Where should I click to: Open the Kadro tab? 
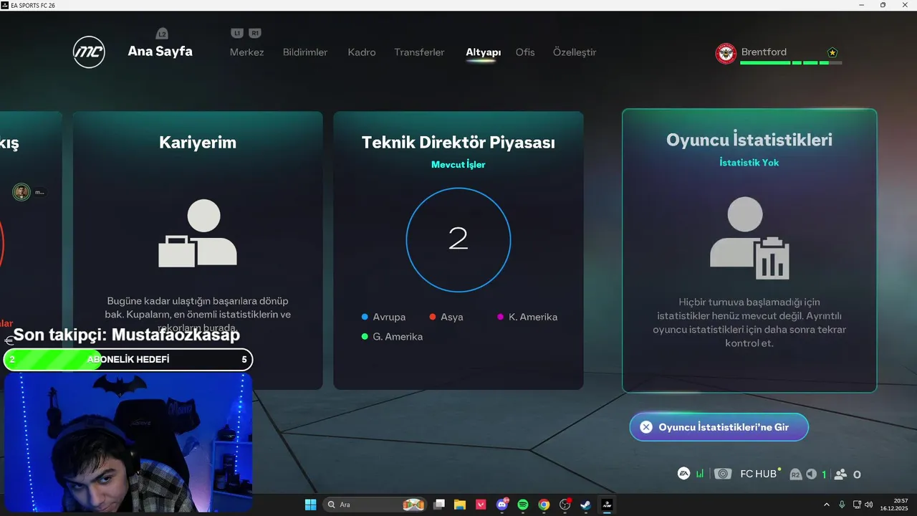(362, 52)
